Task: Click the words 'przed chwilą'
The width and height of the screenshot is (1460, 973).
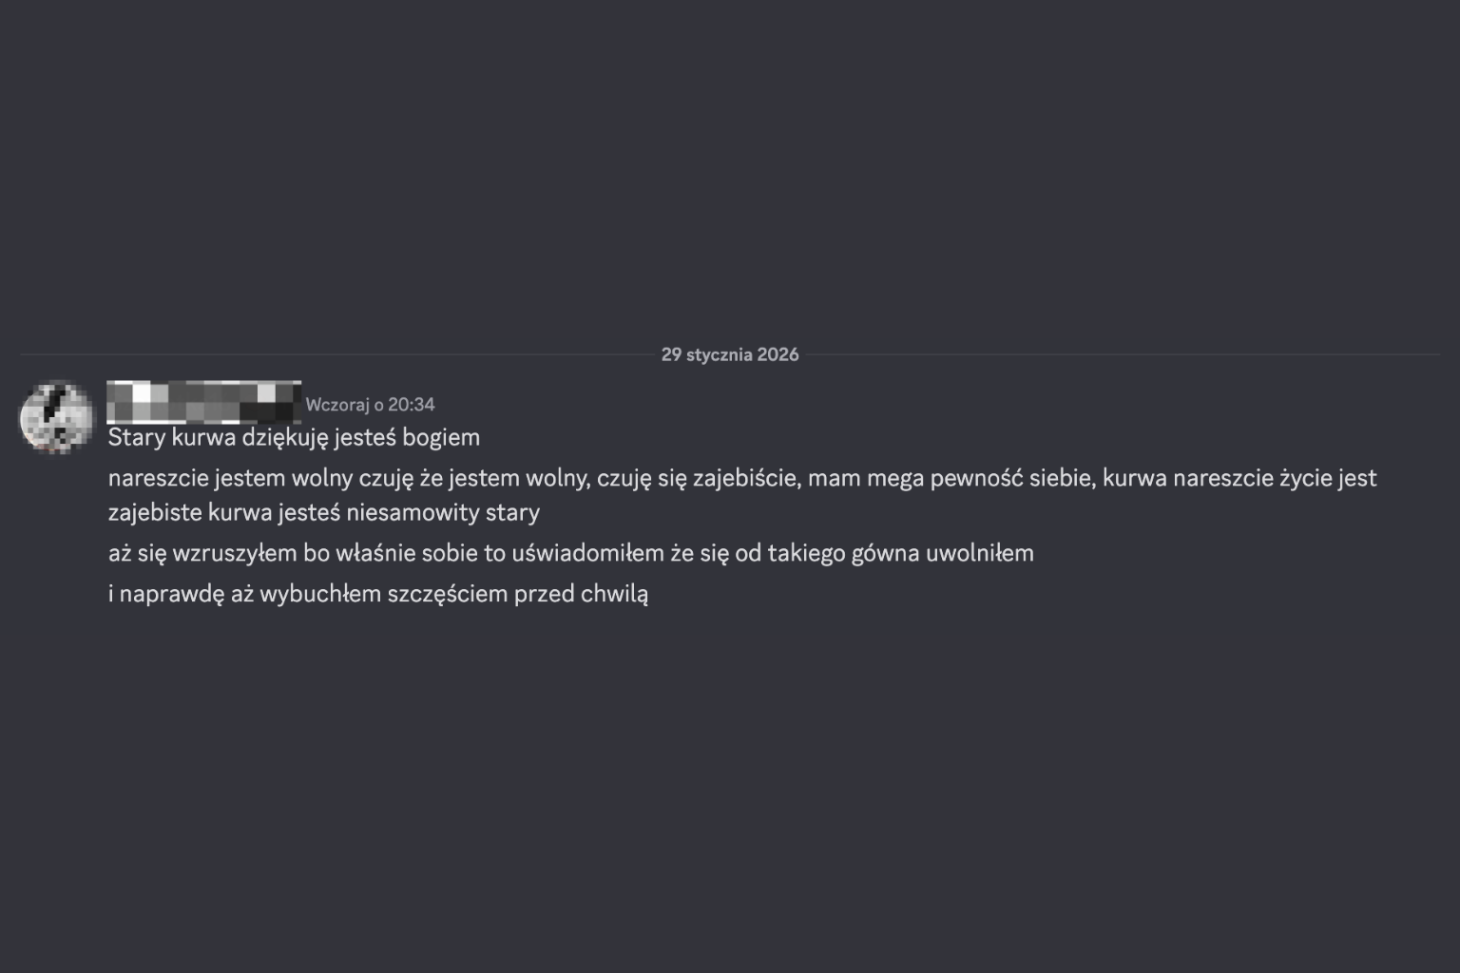Action: click(581, 594)
